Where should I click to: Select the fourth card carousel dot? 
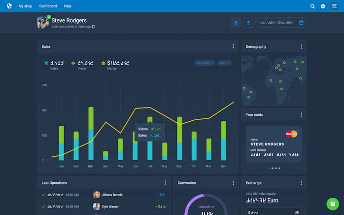tap(279, 168)
